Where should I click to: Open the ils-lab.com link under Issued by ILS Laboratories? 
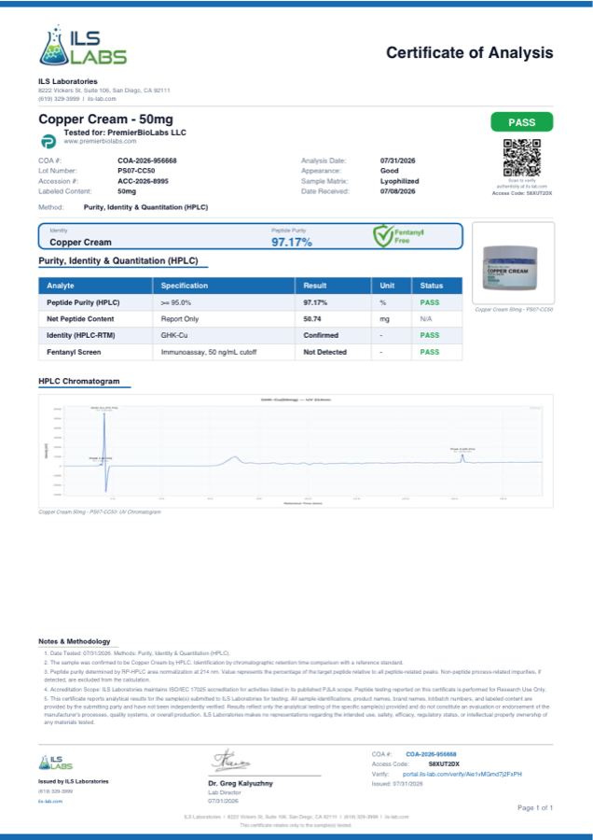(50, 801)
